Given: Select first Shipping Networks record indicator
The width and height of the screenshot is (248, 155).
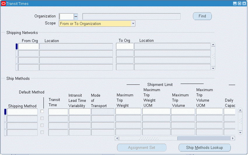Looking at the screenshot, I should click(17, 46).
